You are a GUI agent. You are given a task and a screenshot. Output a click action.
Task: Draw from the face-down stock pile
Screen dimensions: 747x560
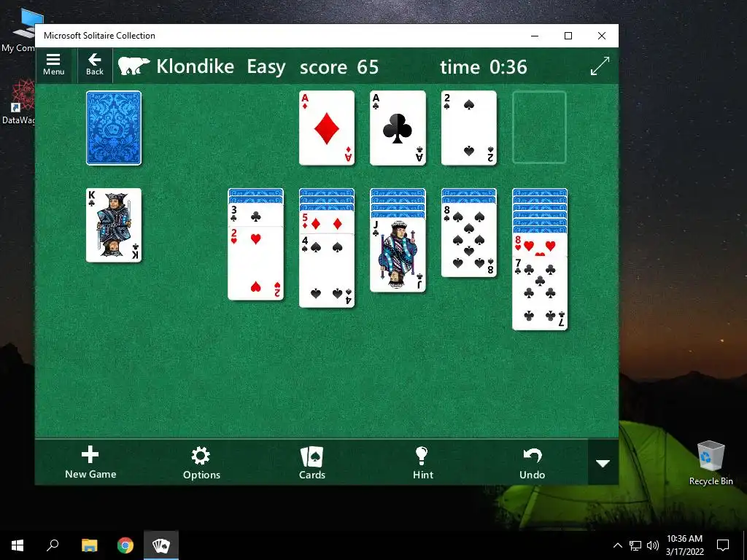[114, 128]
